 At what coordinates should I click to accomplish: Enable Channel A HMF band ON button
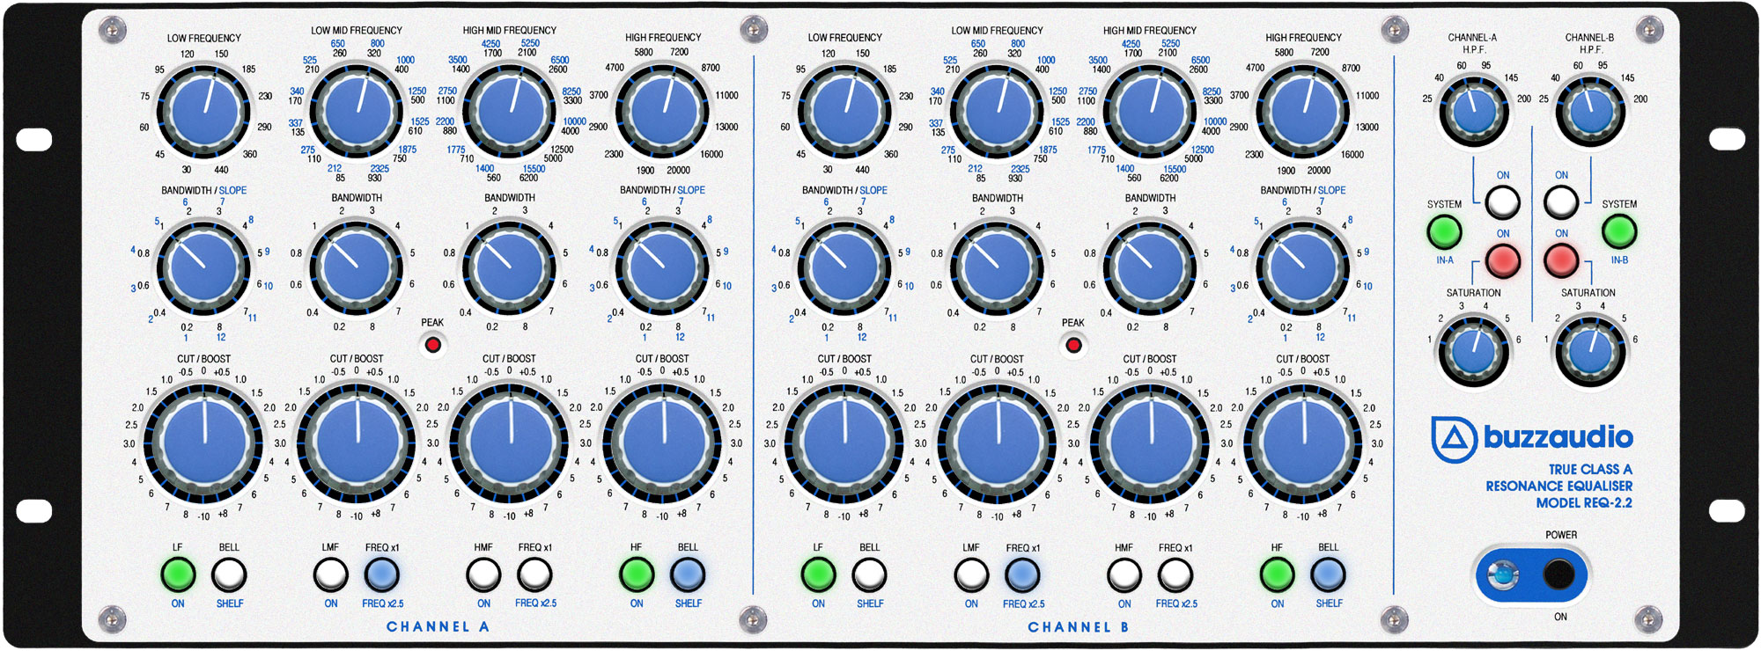(x=483, y=575)
